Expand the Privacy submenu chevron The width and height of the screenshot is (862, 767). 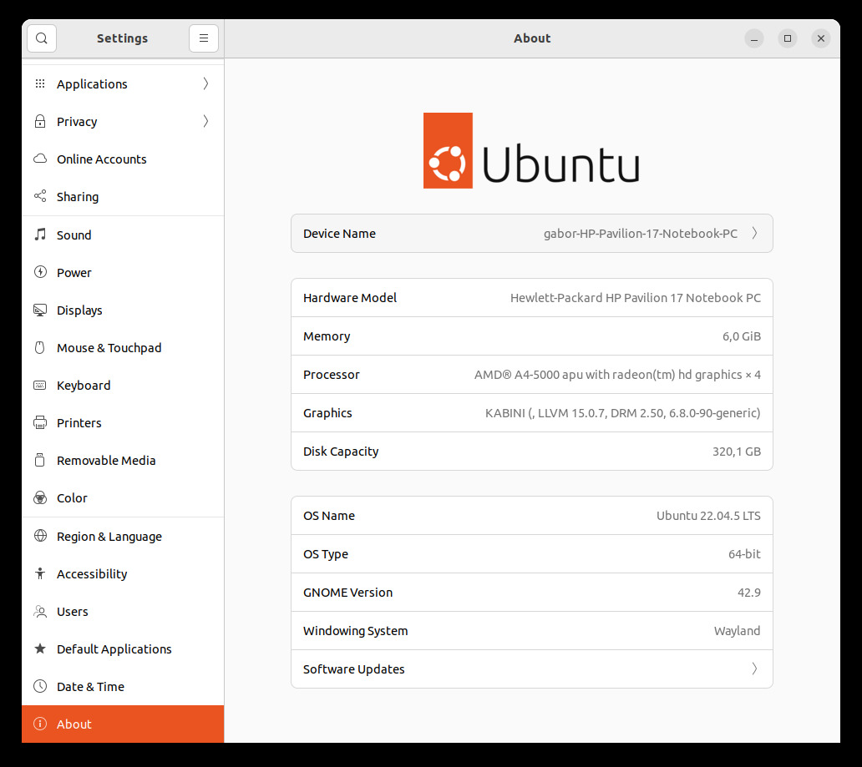pos(205,121)
